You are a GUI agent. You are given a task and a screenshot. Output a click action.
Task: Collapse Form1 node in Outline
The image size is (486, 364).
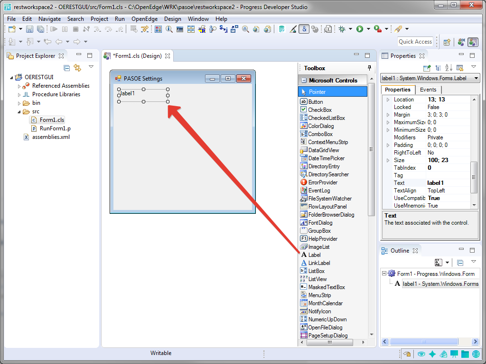tap(384, 273)
